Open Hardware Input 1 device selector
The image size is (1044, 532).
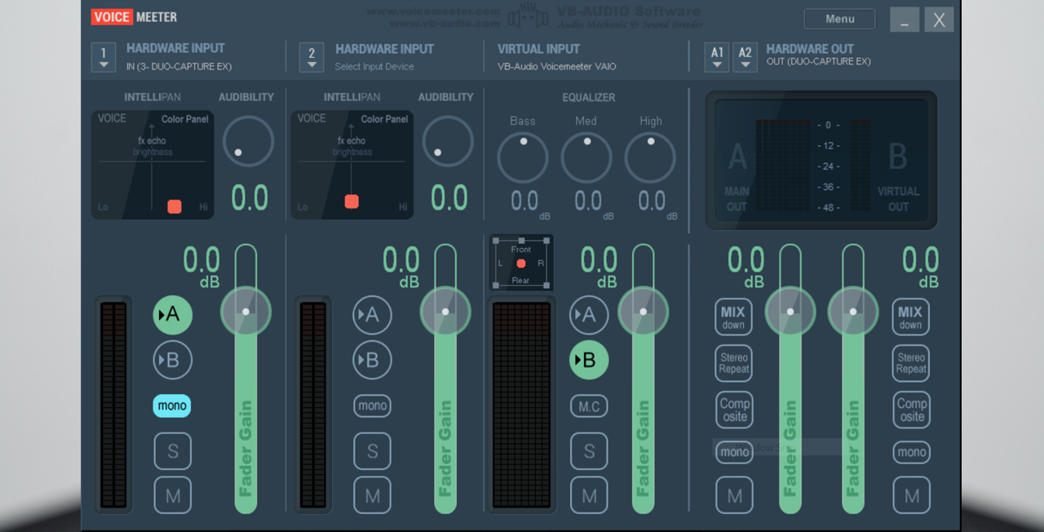point(104,57)
